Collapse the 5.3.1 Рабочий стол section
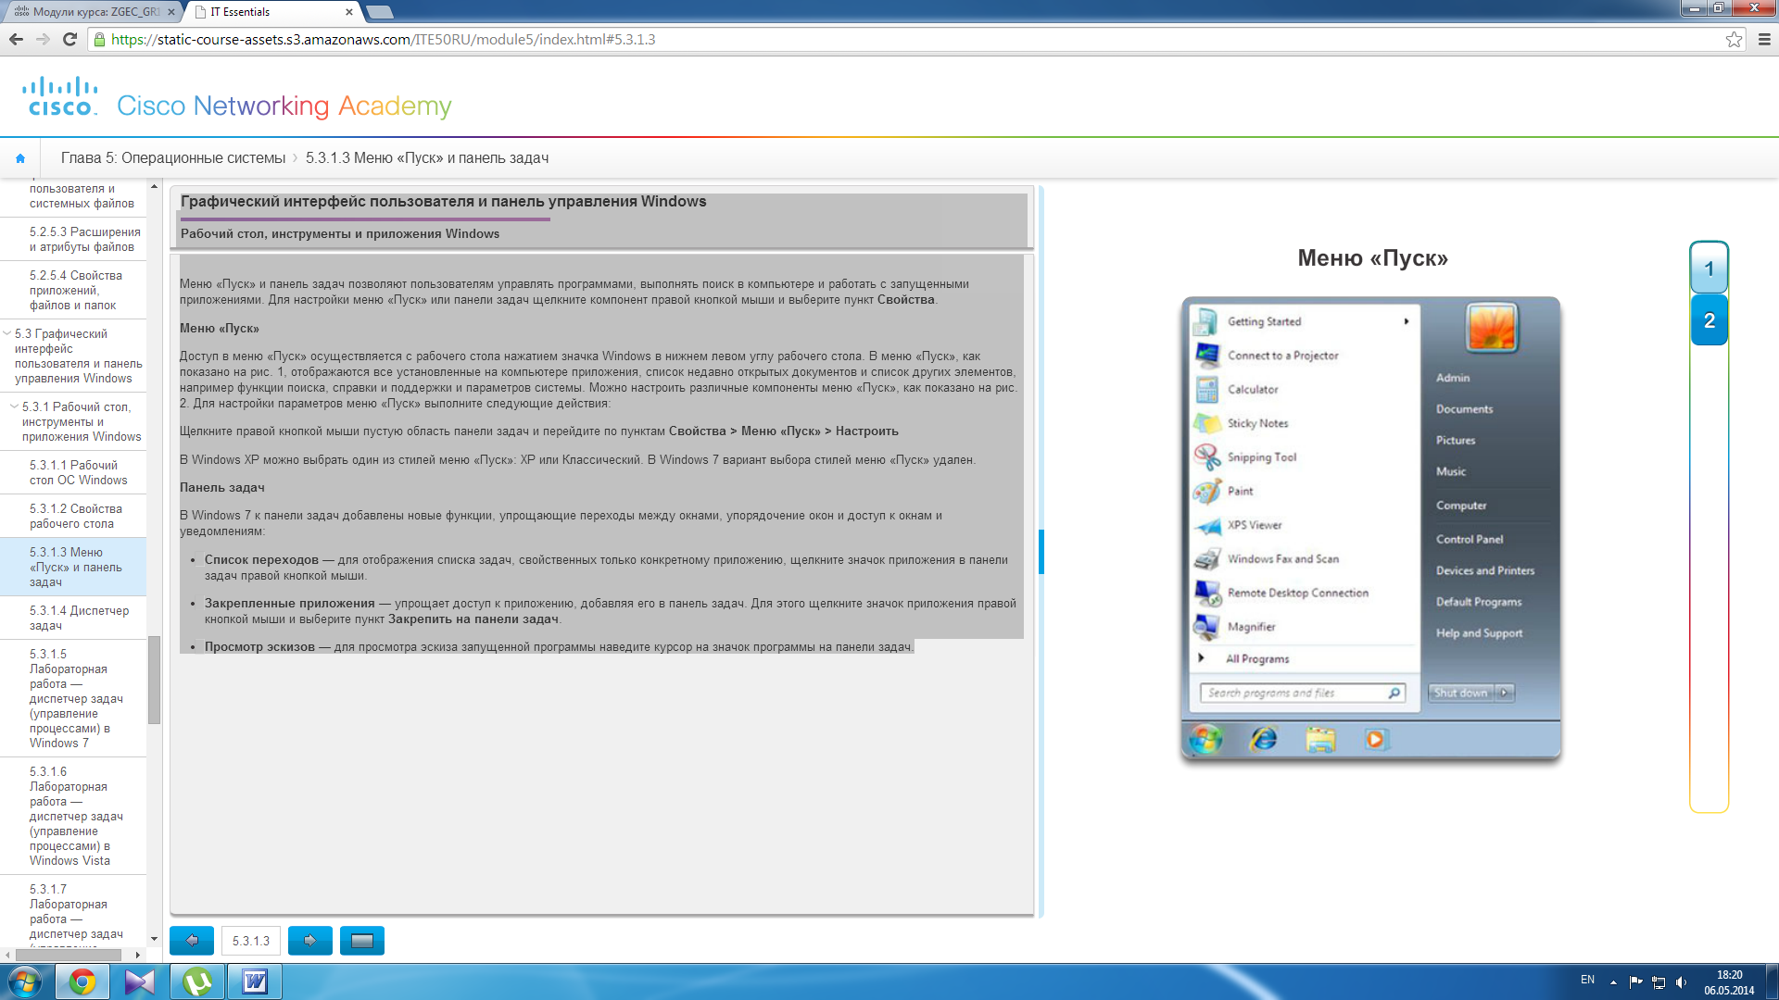Screen dimensions: 1779x1000 (x=14, y=406)
